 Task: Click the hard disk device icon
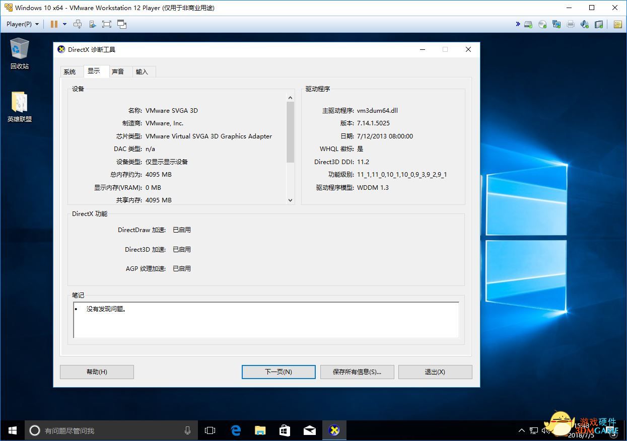pyautogui.click(x=528, y=24)
